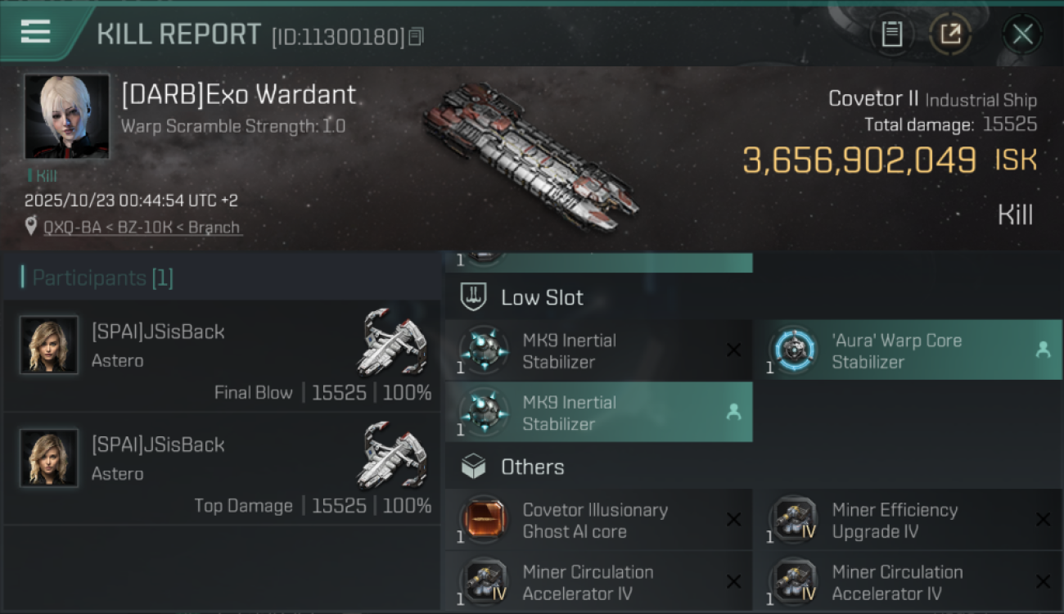
Task: Select the Covetor Illusionary Ghost AI core
Action: (x=595, y=521)
